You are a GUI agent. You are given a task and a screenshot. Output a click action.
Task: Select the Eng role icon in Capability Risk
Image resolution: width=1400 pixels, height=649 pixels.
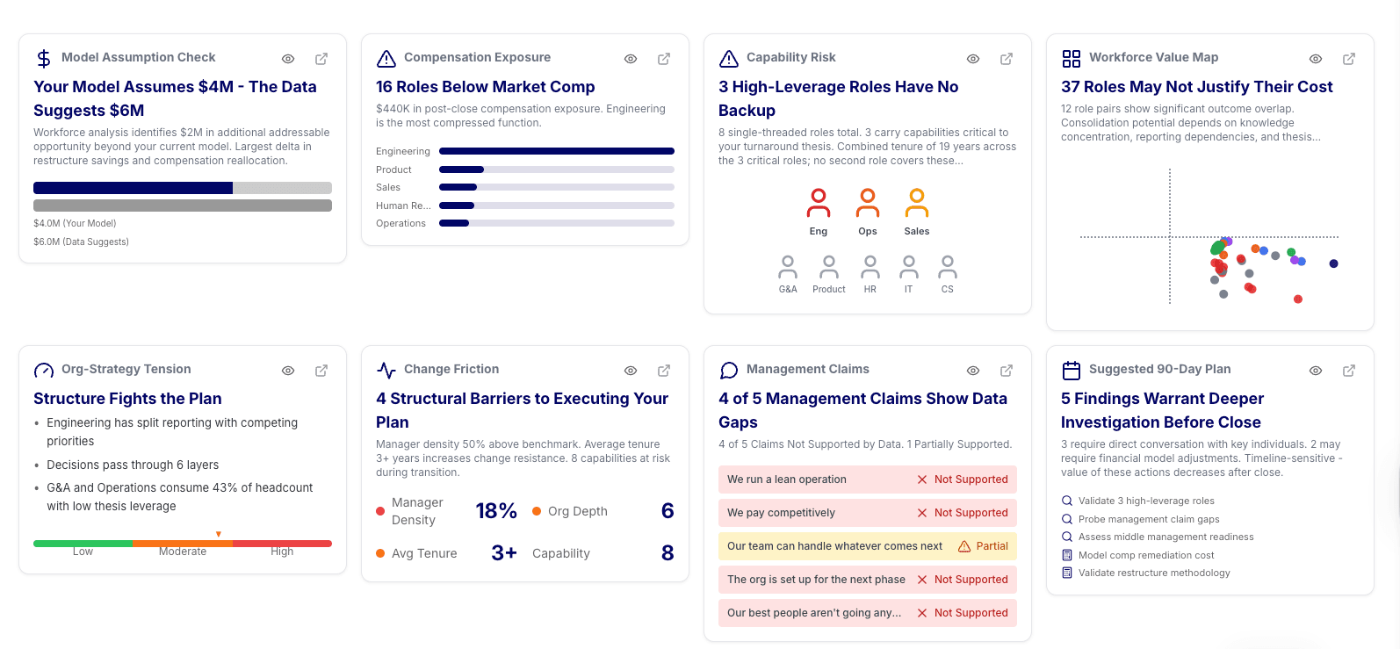point(818,202)
